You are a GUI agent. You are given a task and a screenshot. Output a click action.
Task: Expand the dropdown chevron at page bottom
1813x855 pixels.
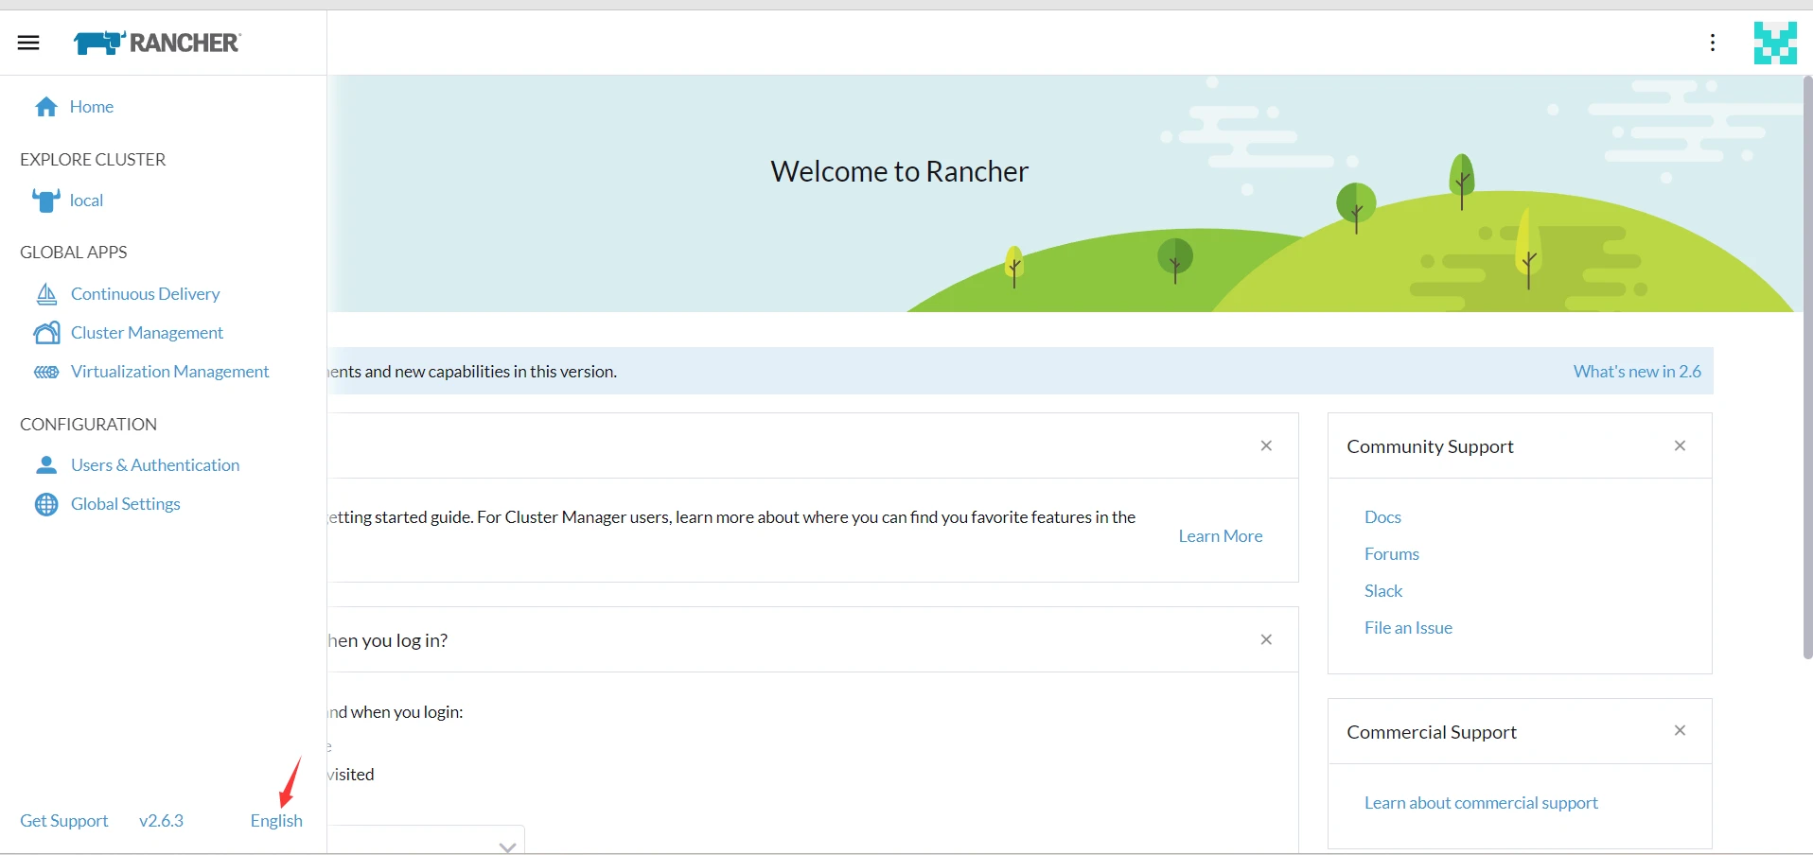pyautogui.click(x=508, y=846)
